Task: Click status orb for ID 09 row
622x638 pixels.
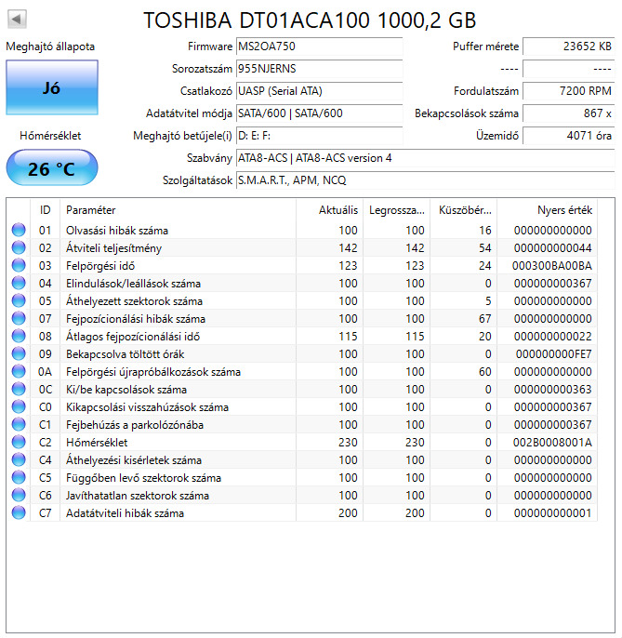Action: coord(19,353)
